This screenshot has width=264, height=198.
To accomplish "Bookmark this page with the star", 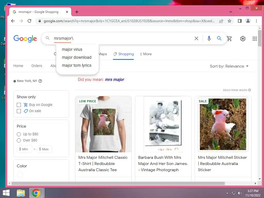I will [x=229, y=21].
